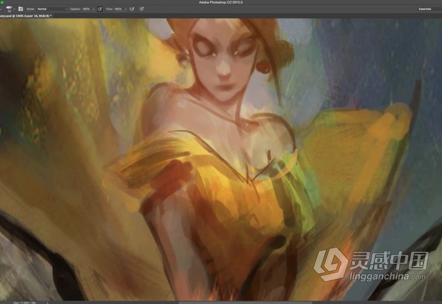Click the Adobe Photoshop CC title bar
442x304 pixels.
click(x=220, y=3)
